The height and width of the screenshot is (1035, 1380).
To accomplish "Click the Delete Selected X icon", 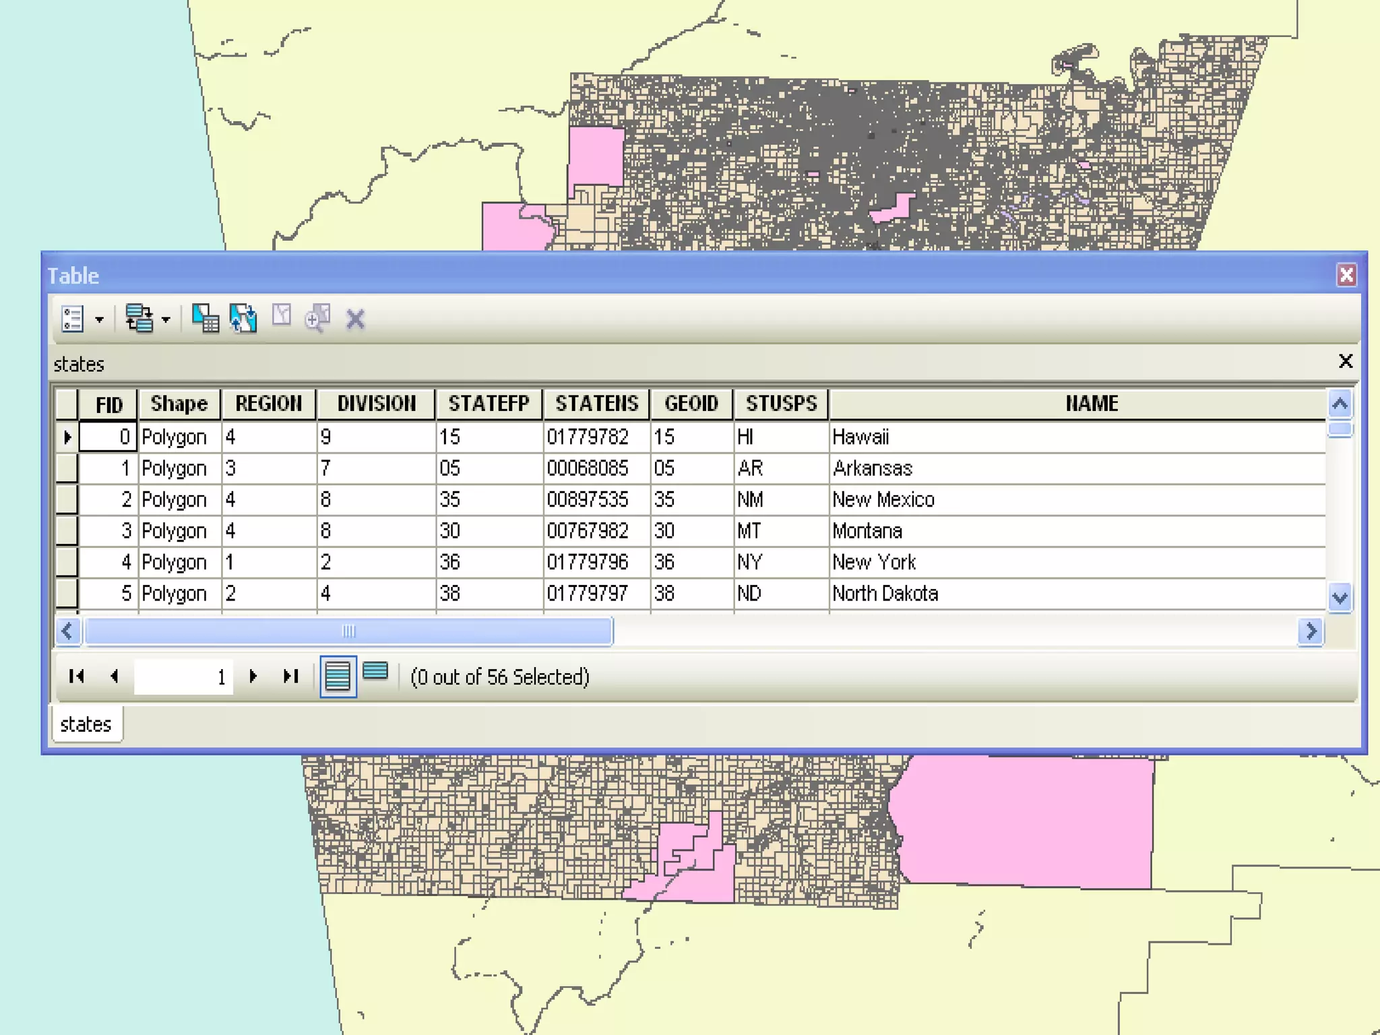I will point(355,319).
